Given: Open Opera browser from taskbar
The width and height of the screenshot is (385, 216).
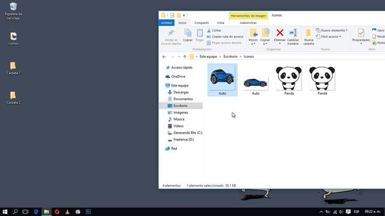Looking at the screenshot, I should pos(57,212).
